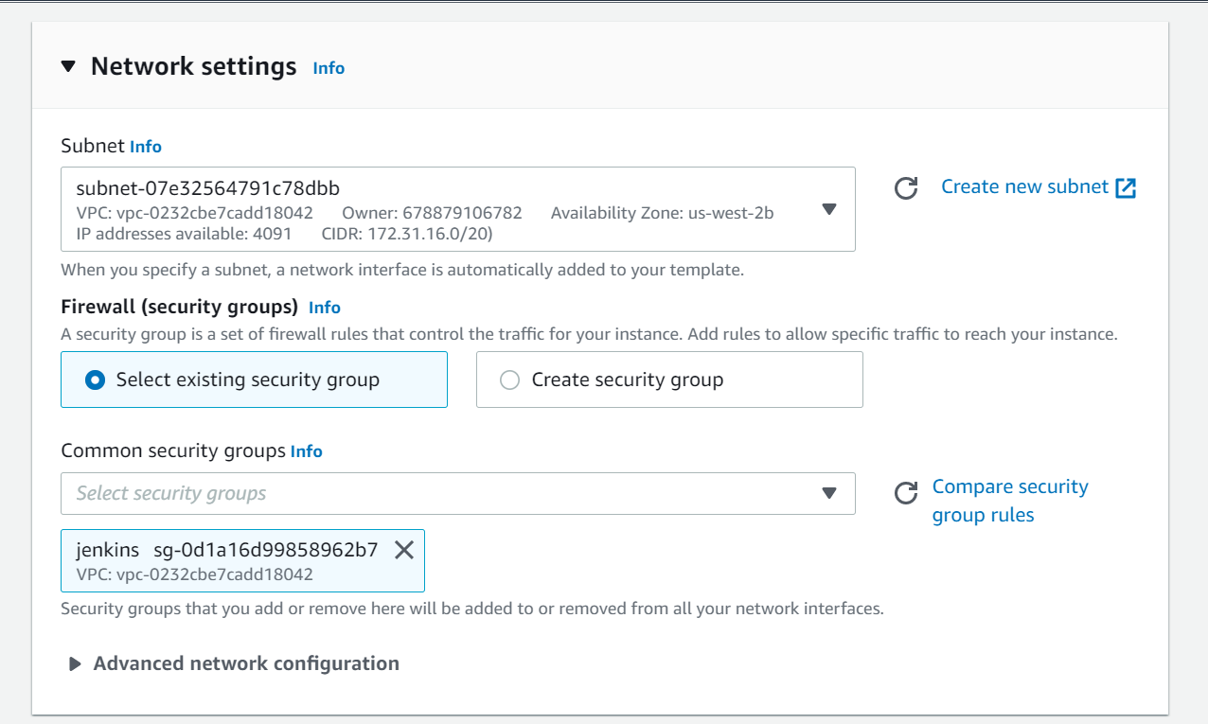The height and width of the screenshot is (724, 1208).
Task: Refresh the subnet list
Action: click(x=906, y=188)
